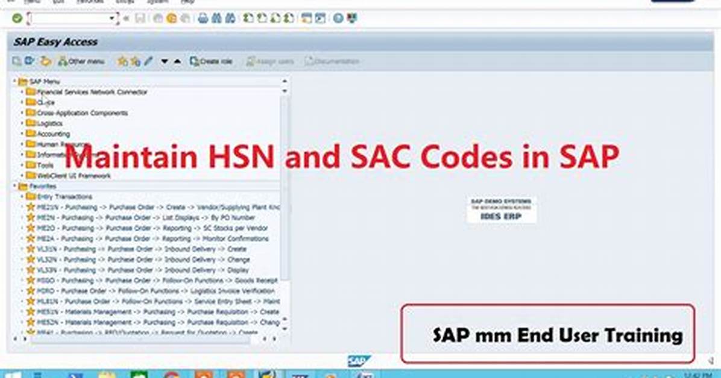Viewport: 721px width, 378px height.
Task: Click the green Enter checkmark icon
Action: pyautogui.click(x=17, y=19)
